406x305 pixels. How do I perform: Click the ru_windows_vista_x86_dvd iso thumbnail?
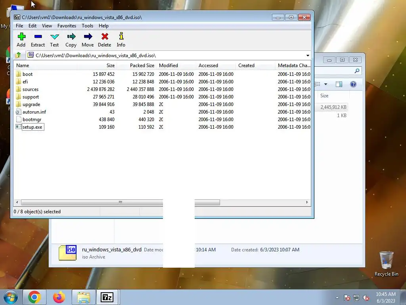click(67, 253)
